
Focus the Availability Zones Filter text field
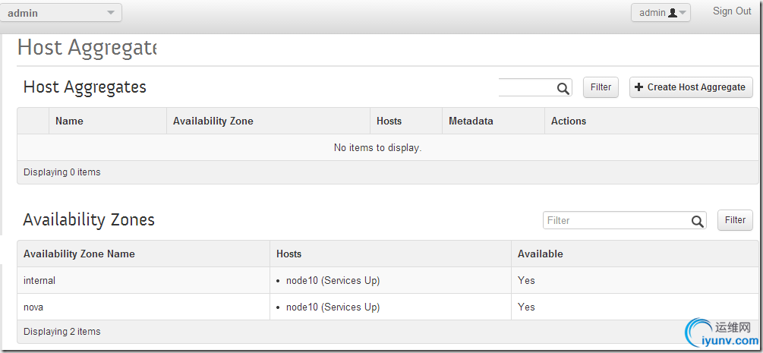click(x=625, y=221)
